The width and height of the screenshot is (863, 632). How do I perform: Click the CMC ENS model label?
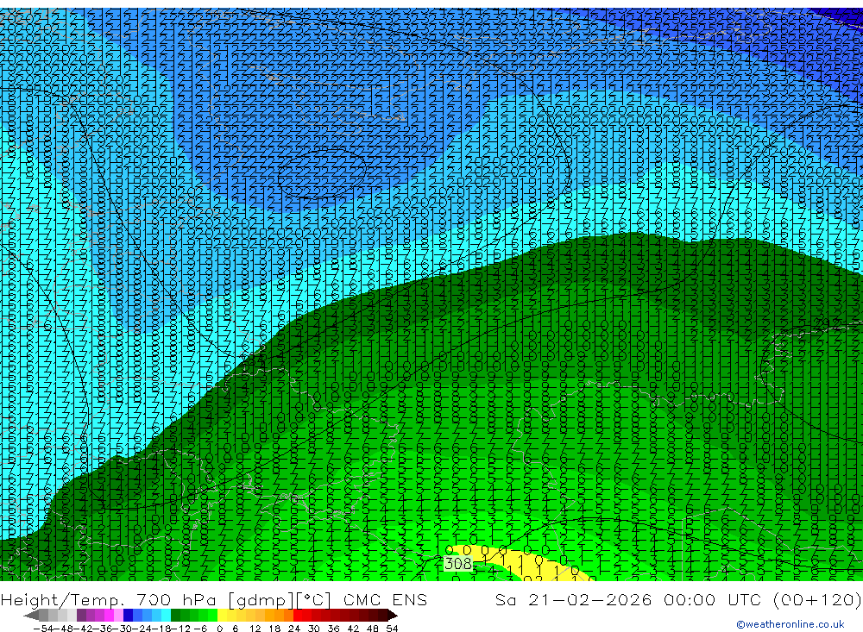click(x=385, y=599)
